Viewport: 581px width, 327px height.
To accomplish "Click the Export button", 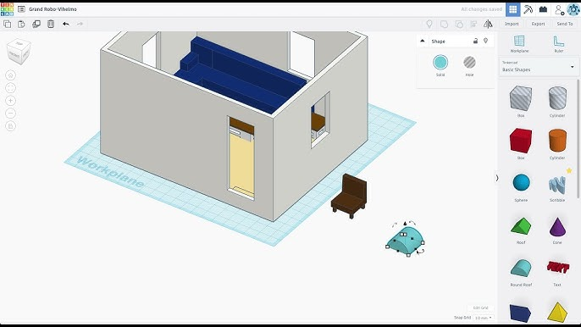I will pyautogui.click(x=538, y=24).
